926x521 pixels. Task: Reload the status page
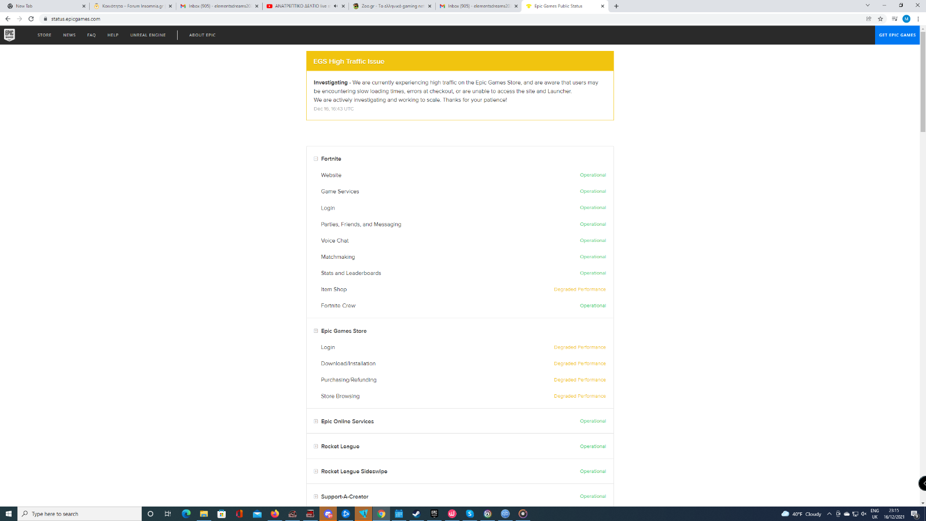pyautogui.click(x=31, y=19)
